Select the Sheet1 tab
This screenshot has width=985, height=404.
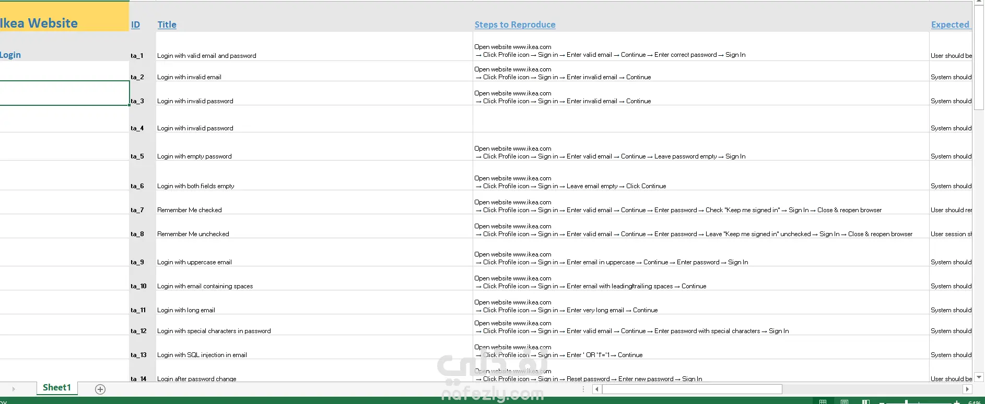[x=57, y=388]
